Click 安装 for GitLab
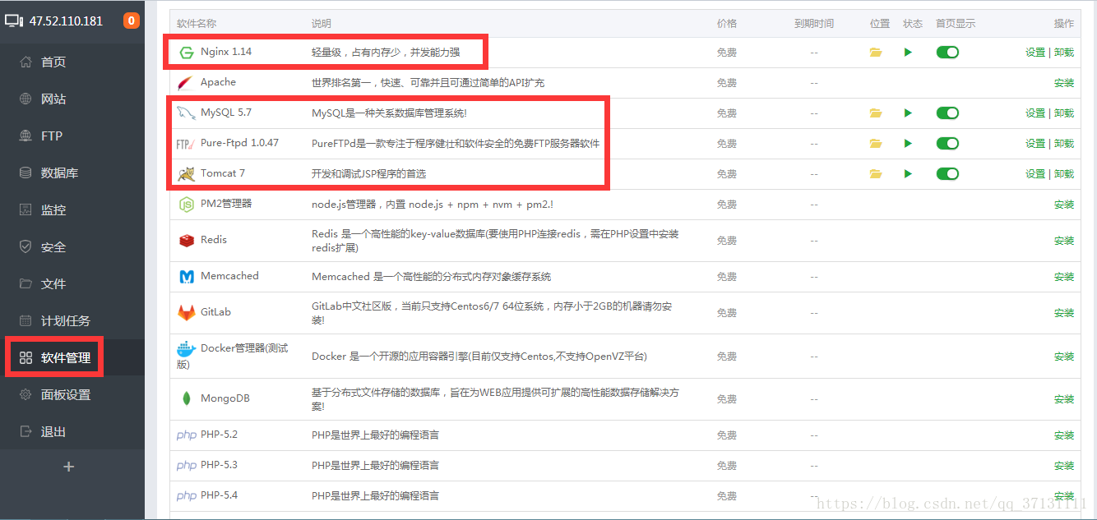This screenshot has width=1097, height=520. (x=1064, y=313)
